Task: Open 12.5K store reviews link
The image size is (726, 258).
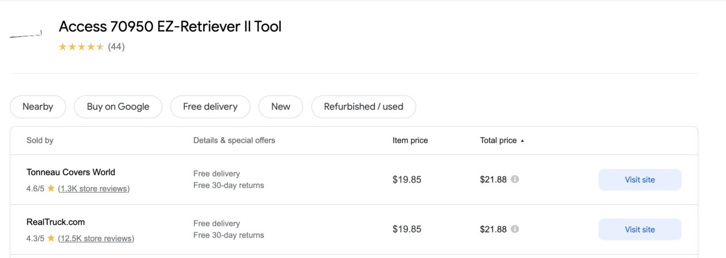Action: pyautogui.click(x=96, y=239)
